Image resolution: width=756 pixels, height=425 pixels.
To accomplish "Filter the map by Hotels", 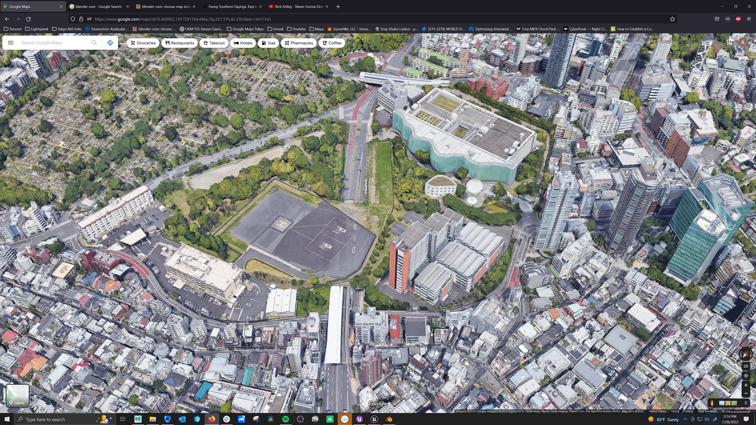I will coord(243,43).
